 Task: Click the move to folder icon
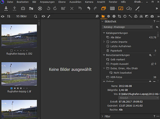point(63,8)
